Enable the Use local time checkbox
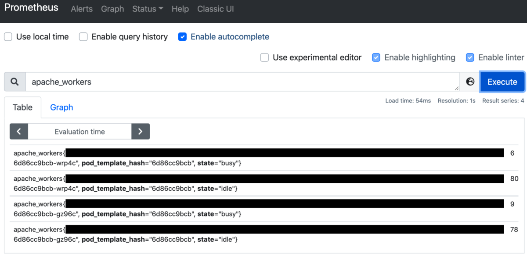 tap(7, 37)
